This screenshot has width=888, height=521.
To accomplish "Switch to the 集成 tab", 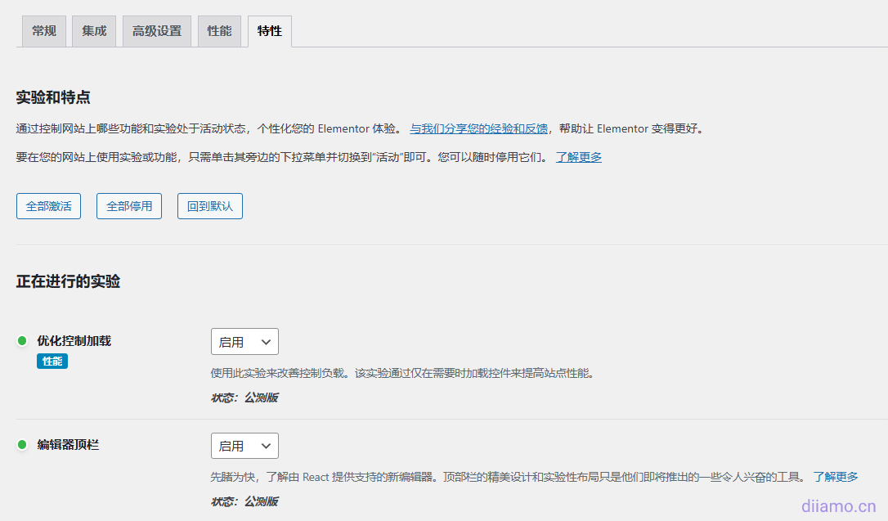I will point(93,31).
